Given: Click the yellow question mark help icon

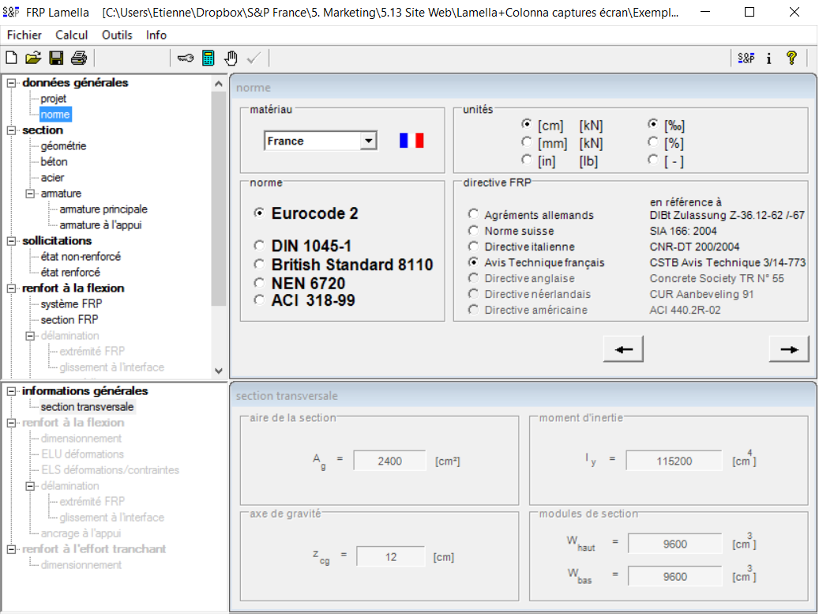Looking at the screenshot, I should click(x=791, y=58).
